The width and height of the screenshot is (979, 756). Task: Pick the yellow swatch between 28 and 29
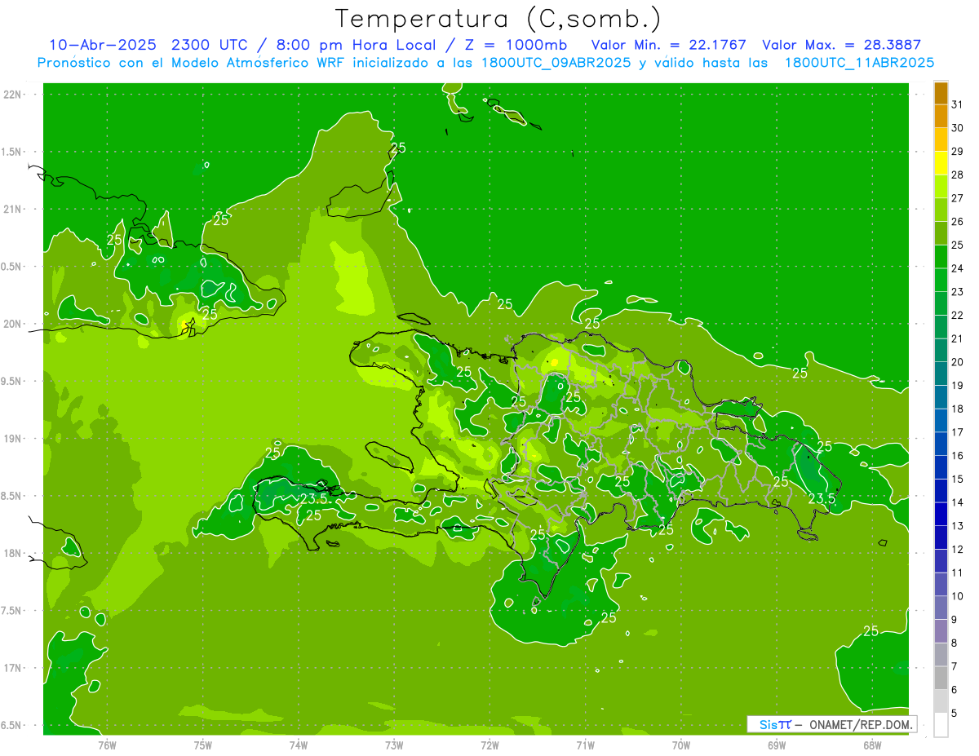[941, 163]
